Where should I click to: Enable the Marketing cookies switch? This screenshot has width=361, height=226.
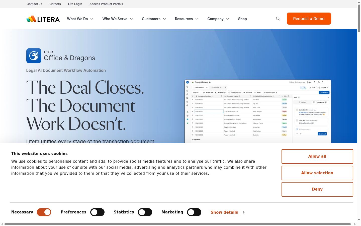click(194, 212)
